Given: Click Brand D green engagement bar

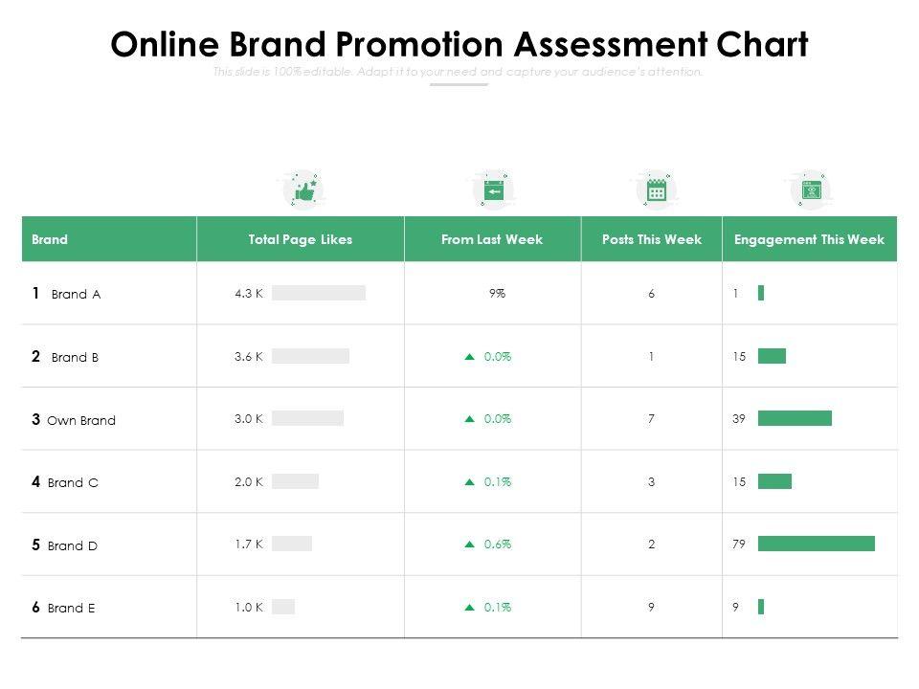Looking at the screenshot, I should pyautogui.click(x=816, y=545).
